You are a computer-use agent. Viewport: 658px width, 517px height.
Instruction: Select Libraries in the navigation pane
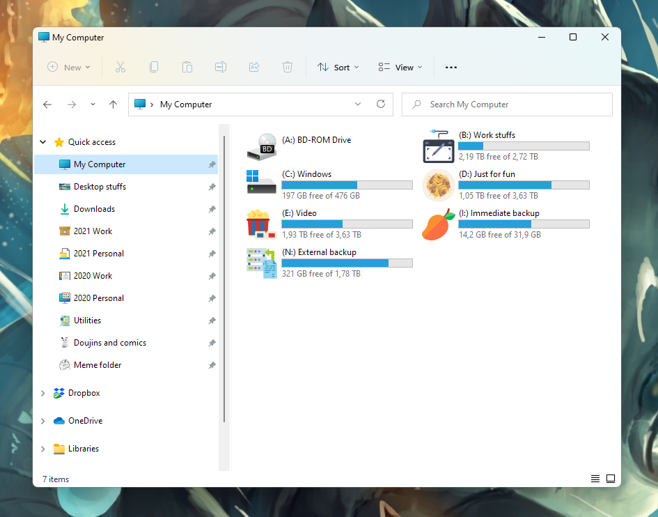[84, 449]
